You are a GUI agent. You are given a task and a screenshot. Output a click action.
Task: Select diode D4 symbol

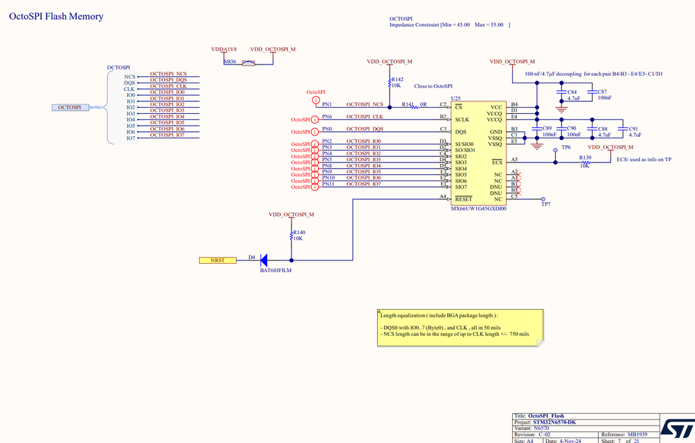tap(263, 260)
